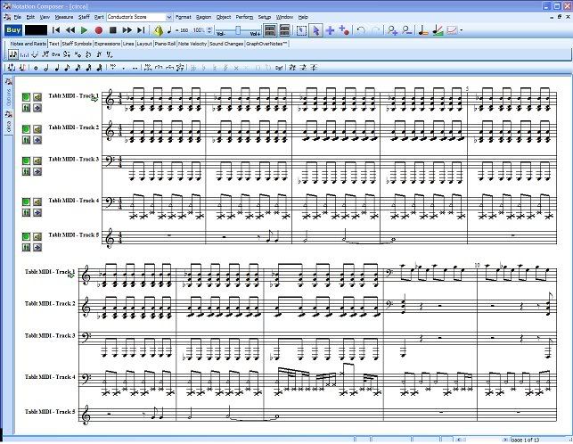Click the Undo arrow icon
The width and height of the screenshot is (573, 444).
point(361,30)
